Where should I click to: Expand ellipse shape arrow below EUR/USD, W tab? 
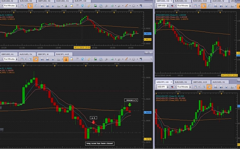pos(137,6)
